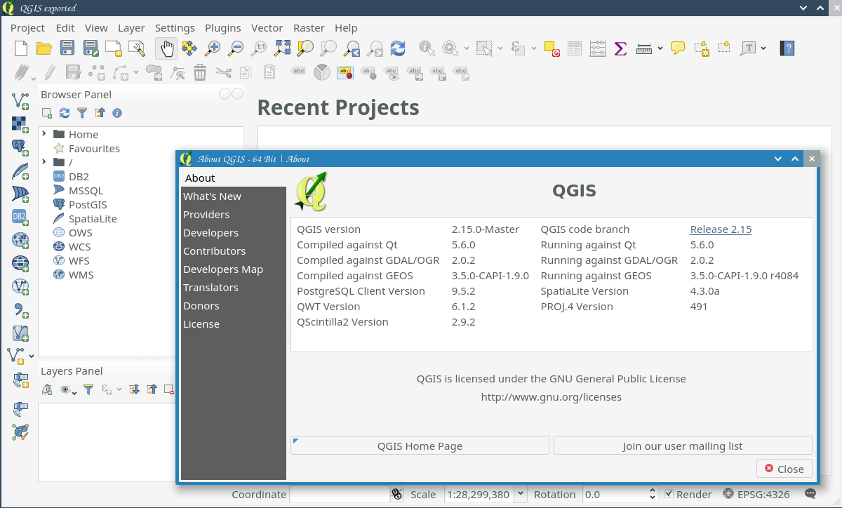
Task: Select WMS in the Browser Panel tree
Action: coord(81,274)
